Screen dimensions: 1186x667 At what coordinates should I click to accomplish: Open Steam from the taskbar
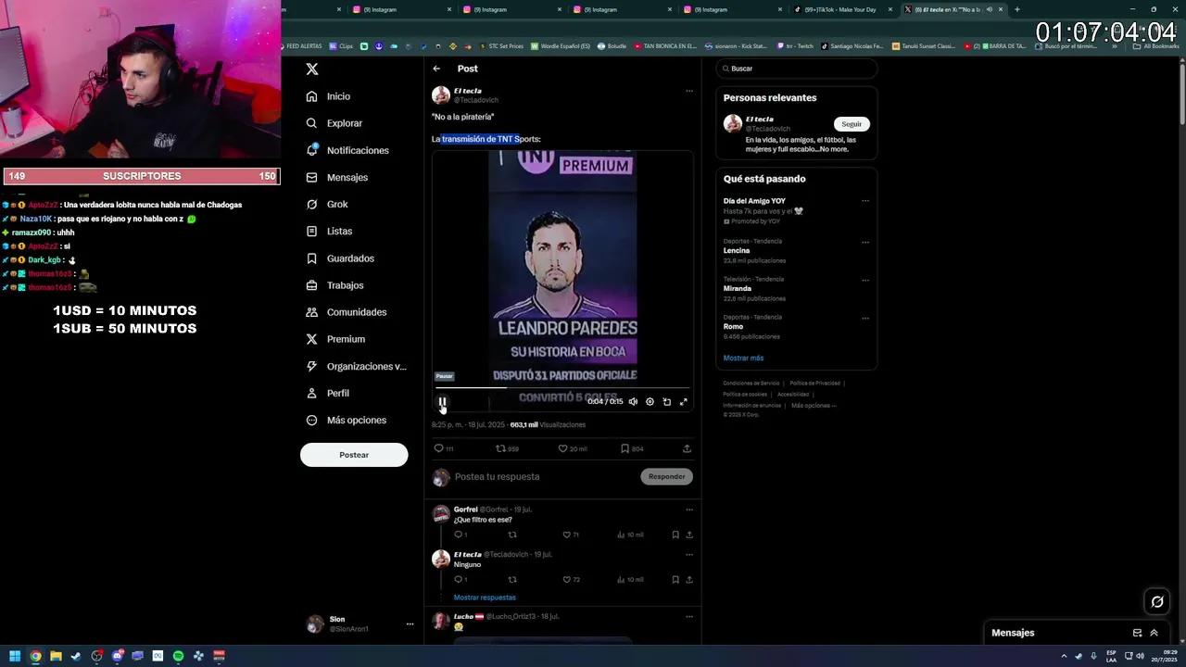click(x=76, y=656)
